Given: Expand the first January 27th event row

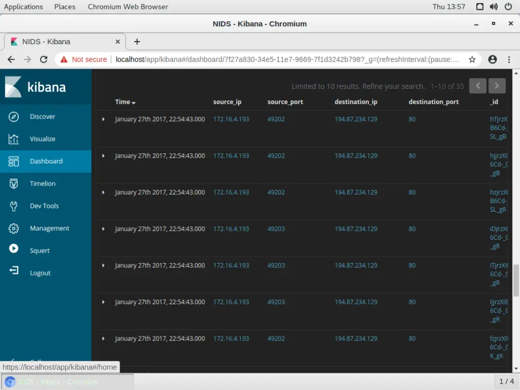Looking at the screenshot, I should (105, 119).
